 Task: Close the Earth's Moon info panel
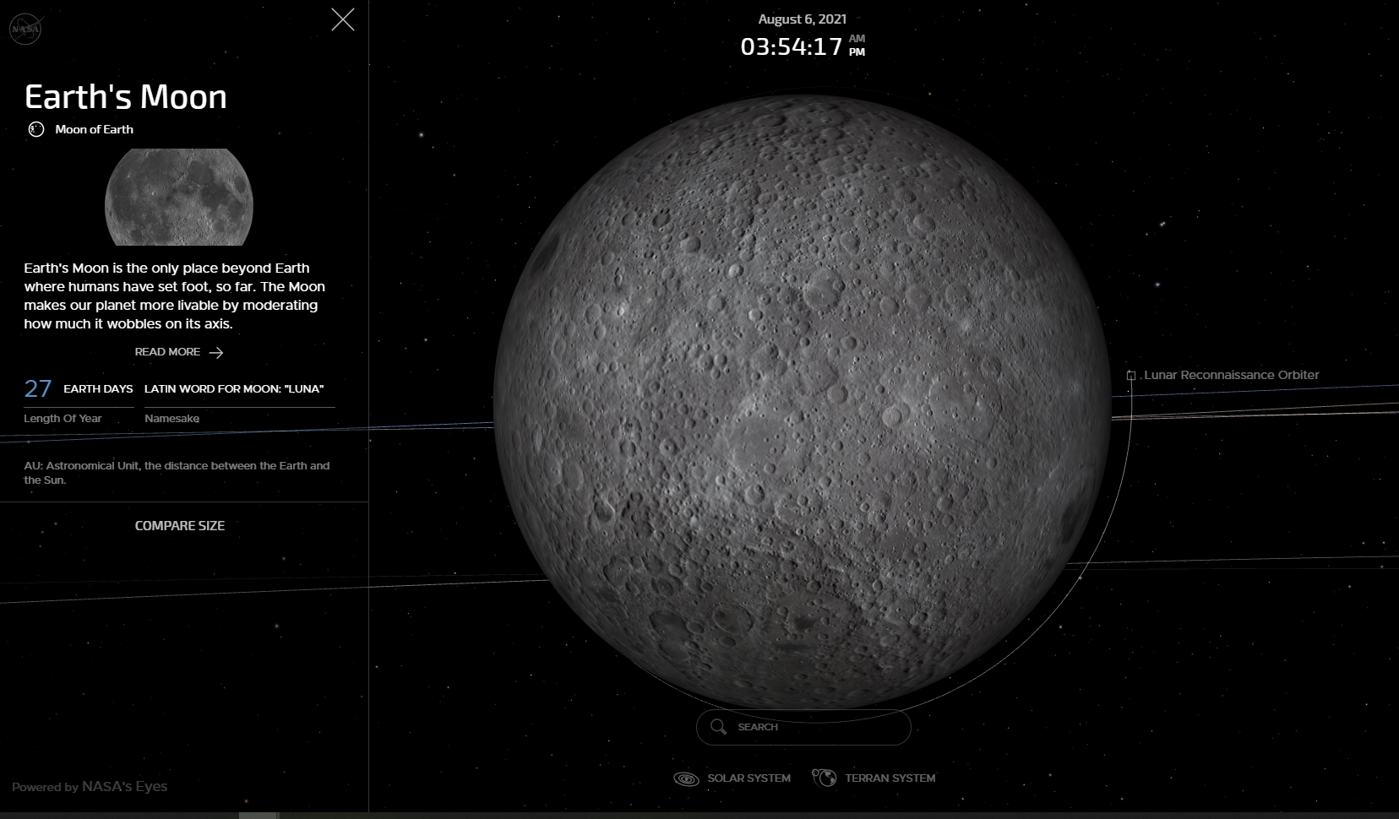(x=342, y=19)
